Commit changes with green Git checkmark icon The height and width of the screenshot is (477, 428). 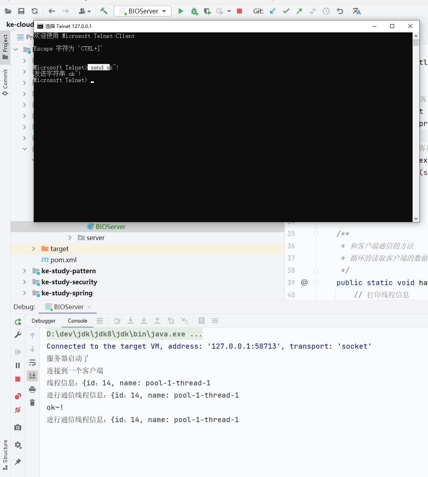[286, 11]
